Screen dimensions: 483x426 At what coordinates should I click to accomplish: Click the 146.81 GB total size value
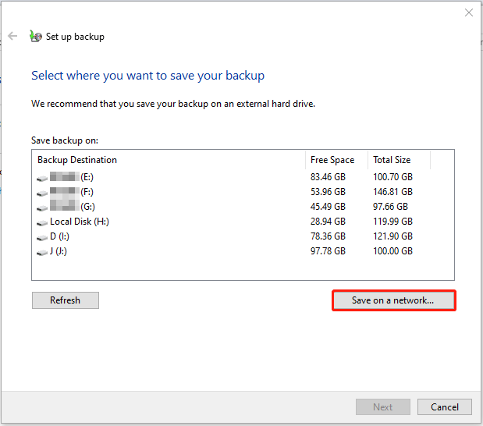point(392,192)
